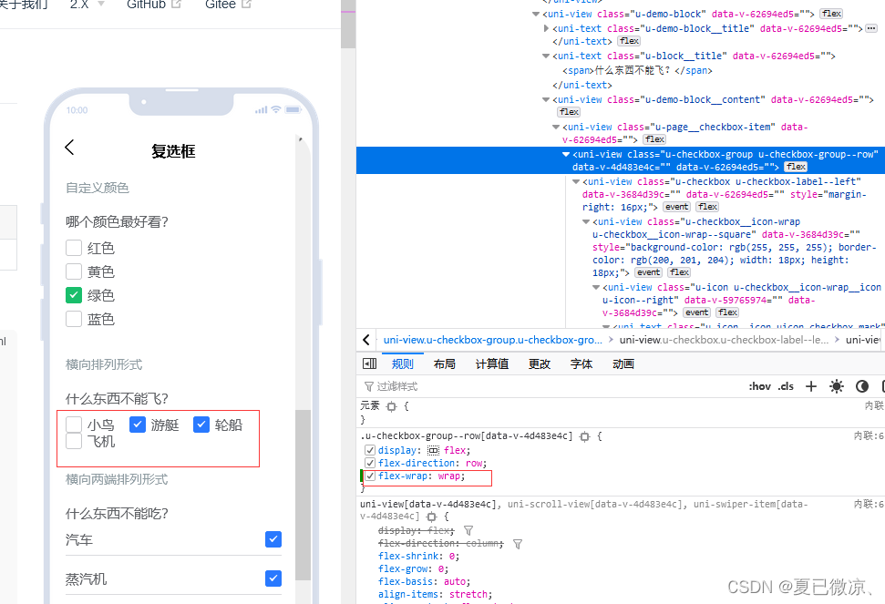Viewport: 885px width, 604px height.
Task: Collapse the u-checkbox__icon-wrap node
Action: coord(586,222)
